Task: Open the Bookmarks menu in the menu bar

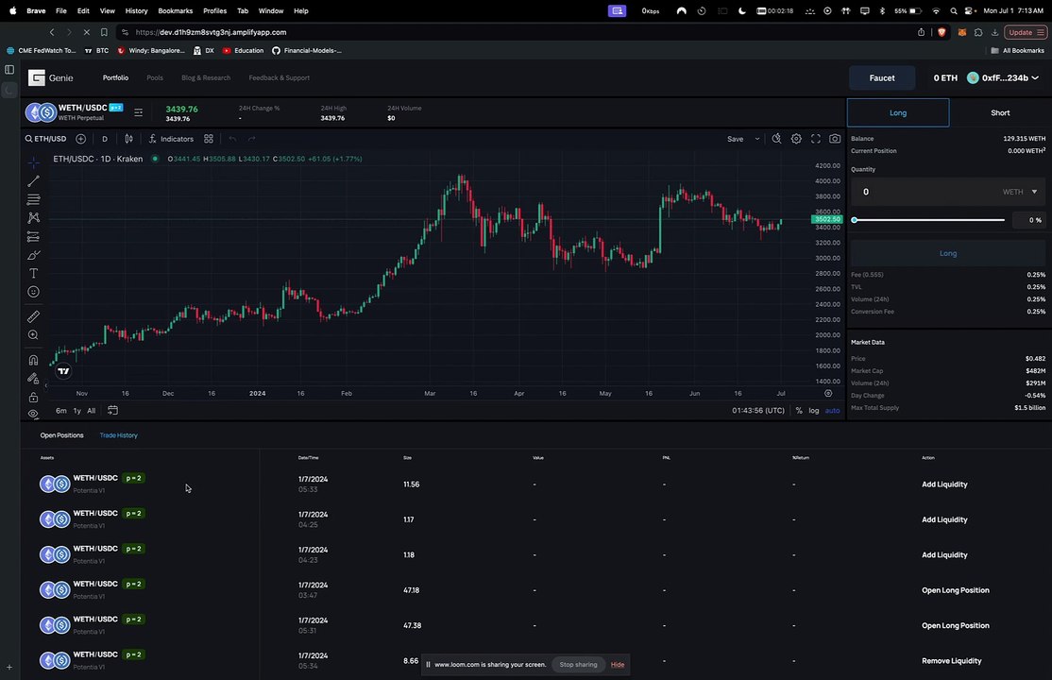Action: pyautogui.click(x=175, y=10)
